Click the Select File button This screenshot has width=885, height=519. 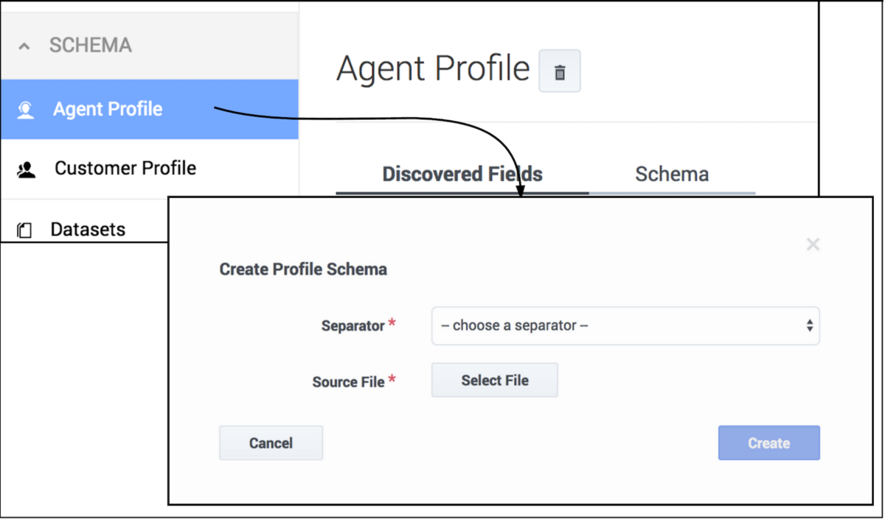(495, 381)
